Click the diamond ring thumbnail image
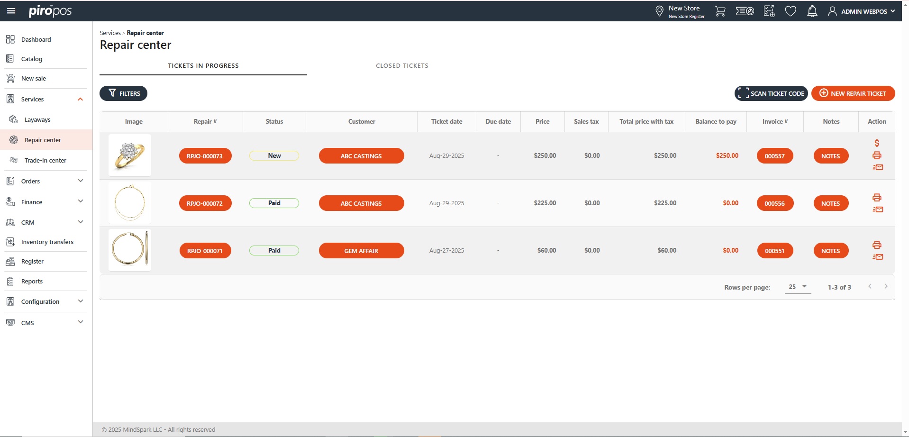Screen dimensions: 909x437 [130, 155]
